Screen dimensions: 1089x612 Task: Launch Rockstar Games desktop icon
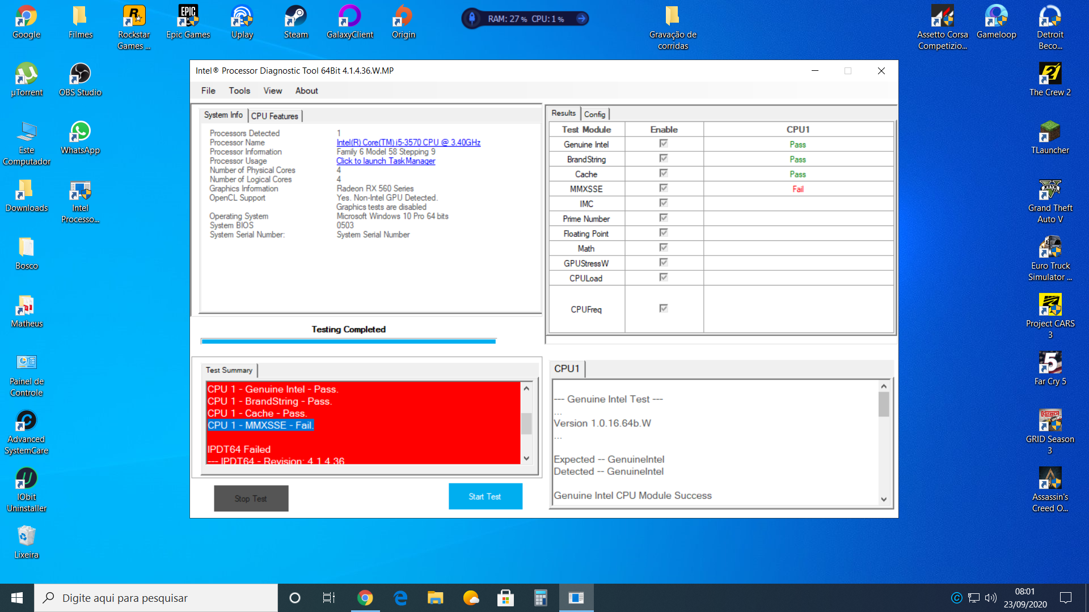[134, 27]
